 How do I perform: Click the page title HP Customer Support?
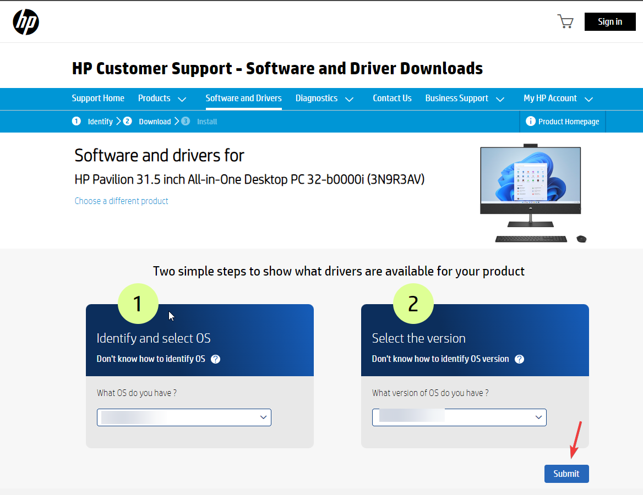[x=277, y=68]
